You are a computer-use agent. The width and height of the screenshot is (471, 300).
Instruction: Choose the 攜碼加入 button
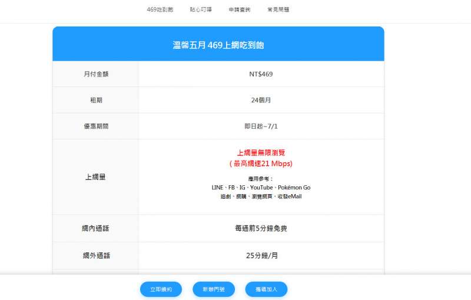[266, 289]
